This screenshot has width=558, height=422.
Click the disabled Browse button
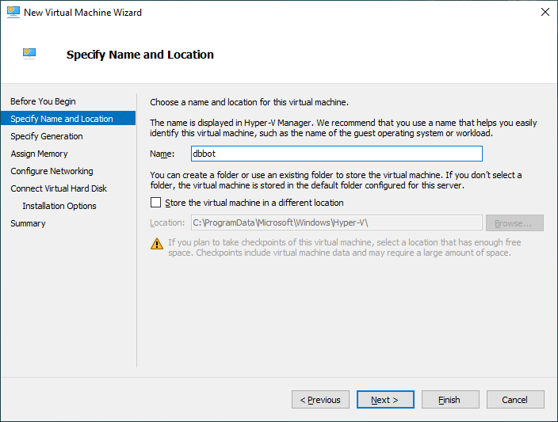(514, 223)
